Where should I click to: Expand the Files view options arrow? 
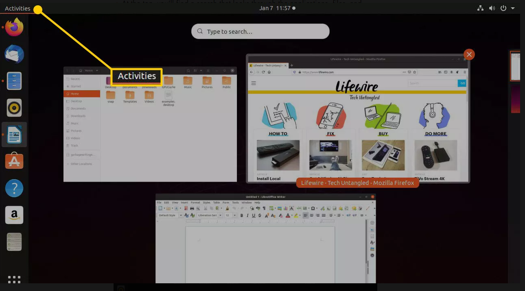[201, 71]
